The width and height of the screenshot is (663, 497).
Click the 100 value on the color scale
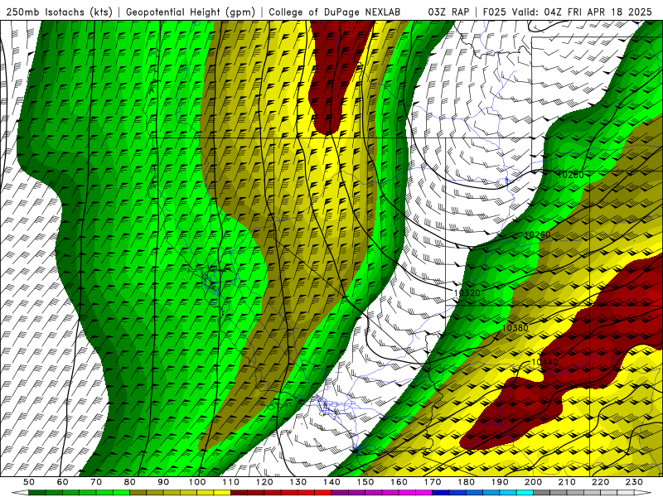[197, 482]
